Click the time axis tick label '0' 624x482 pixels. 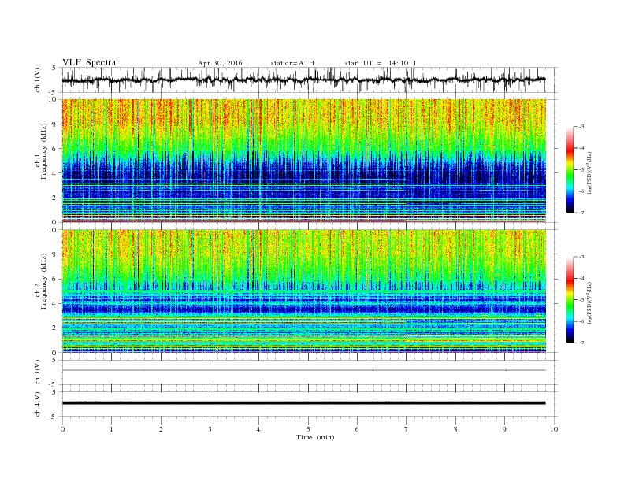pyautogui.click(x=62, y=429)
